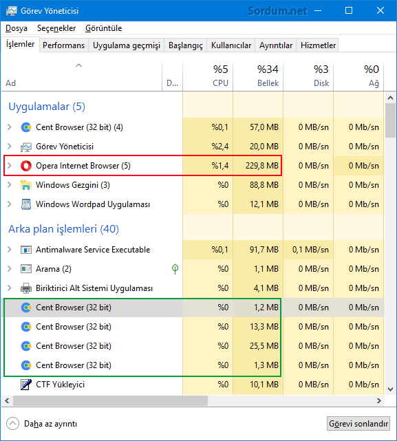Open the Hizmetler tab
The image size is (397, 441).
click(x=318, y=45)
